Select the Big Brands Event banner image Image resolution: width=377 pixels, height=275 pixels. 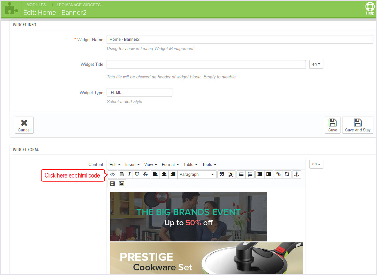188,217
